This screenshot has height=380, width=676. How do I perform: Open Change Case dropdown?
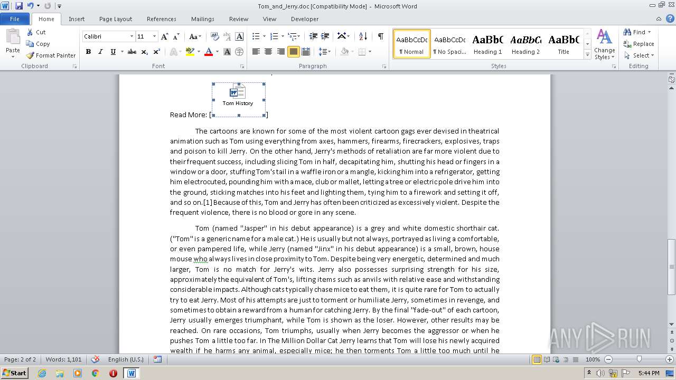coord(195,36)
